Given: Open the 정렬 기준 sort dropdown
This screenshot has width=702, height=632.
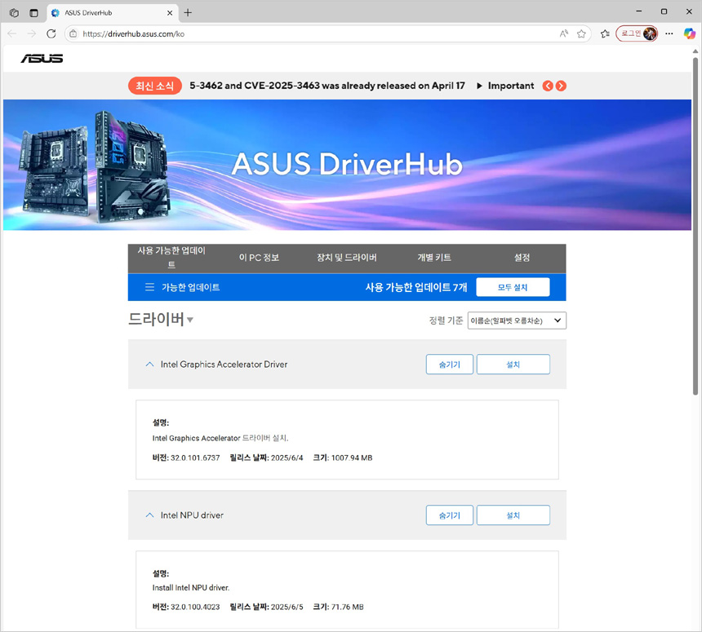Looking at the screenshot, I should 517,320.
